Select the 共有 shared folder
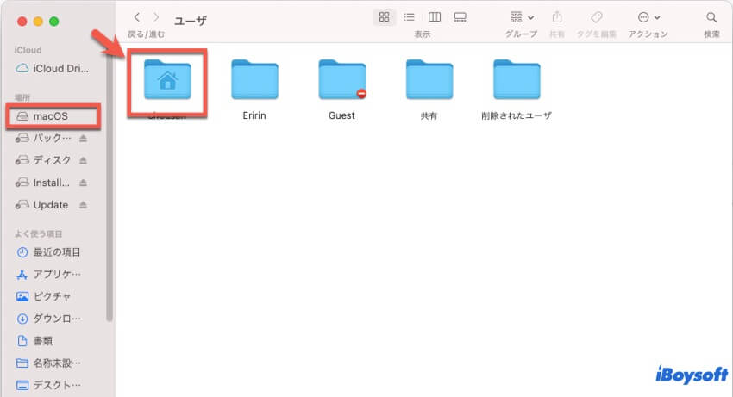Image resolution: width=733 pixels, height=397 pixels. (x=429, y=80)
